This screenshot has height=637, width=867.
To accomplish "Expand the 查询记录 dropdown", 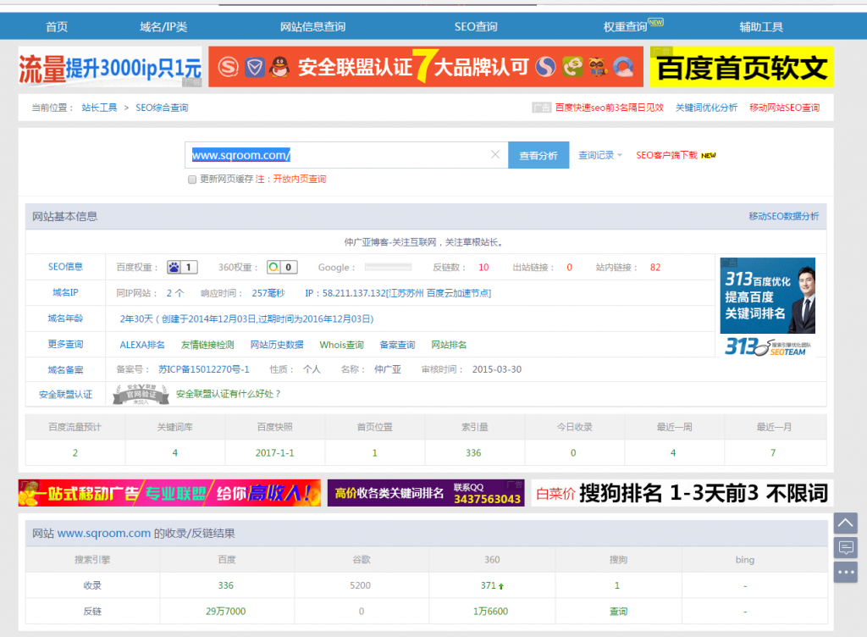I will [x=600, y=155].
